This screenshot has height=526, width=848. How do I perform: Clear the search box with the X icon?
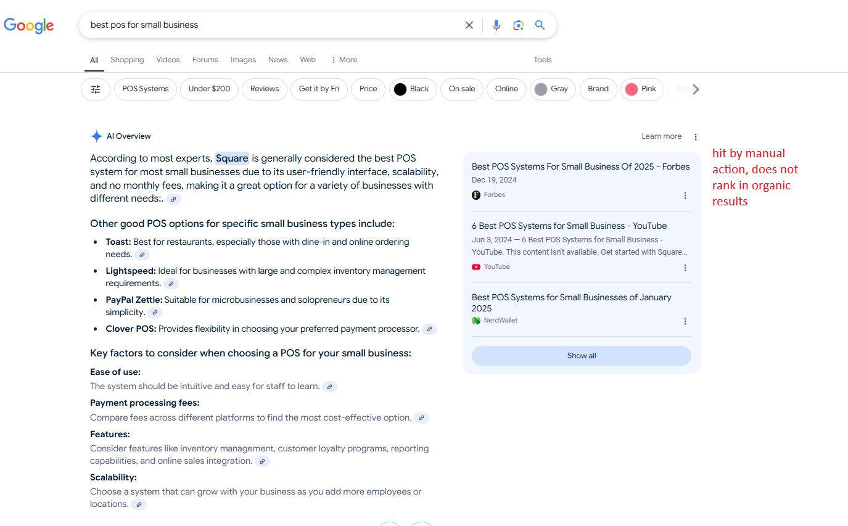(x=469, y=25)
